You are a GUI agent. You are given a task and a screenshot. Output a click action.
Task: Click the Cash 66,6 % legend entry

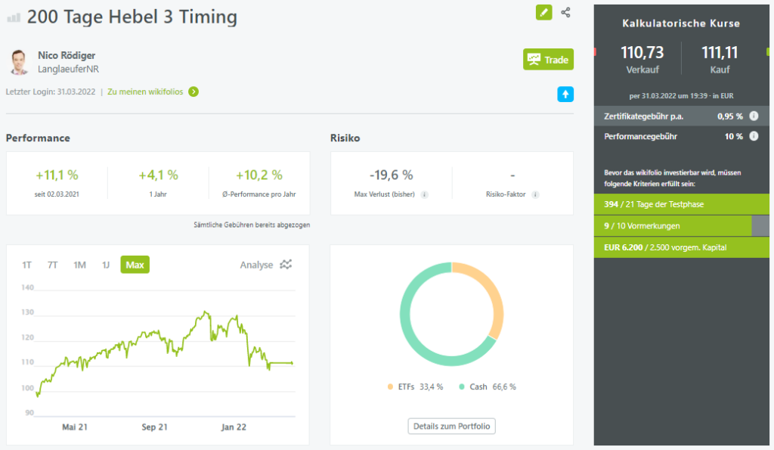point(488,386)
